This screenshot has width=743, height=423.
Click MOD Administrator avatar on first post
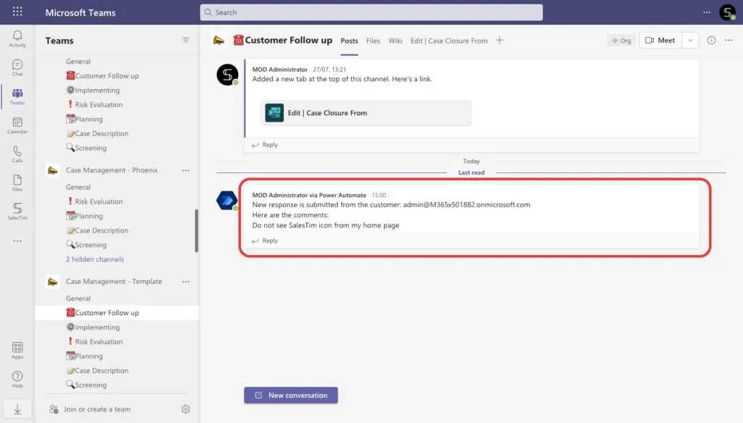click(227, 75)
